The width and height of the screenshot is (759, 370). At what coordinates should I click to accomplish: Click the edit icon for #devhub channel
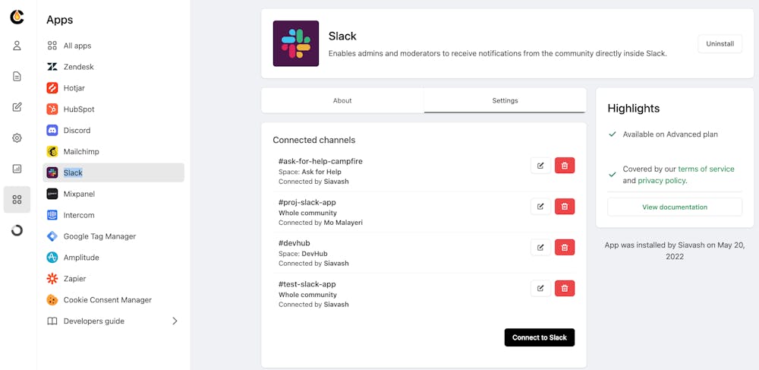tap(540, 248)
